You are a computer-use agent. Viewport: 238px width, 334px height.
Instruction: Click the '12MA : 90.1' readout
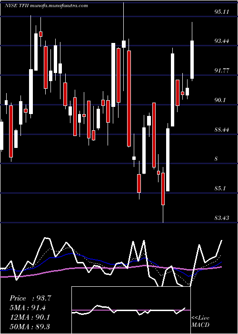coord(30,317)
